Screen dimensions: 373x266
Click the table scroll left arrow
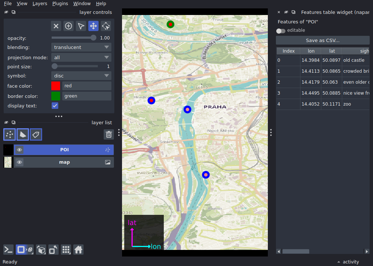pyautogui.click(x=279, y=251)
